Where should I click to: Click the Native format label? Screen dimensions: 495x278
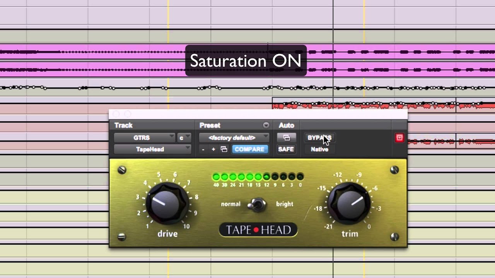[319, 149]
